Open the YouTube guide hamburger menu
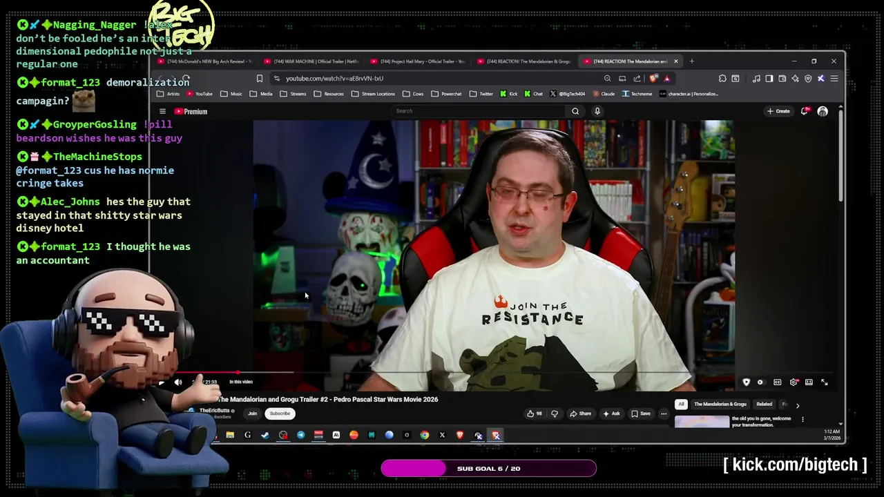Viewport: 884px width, 497px height. [x=162, y=111]
